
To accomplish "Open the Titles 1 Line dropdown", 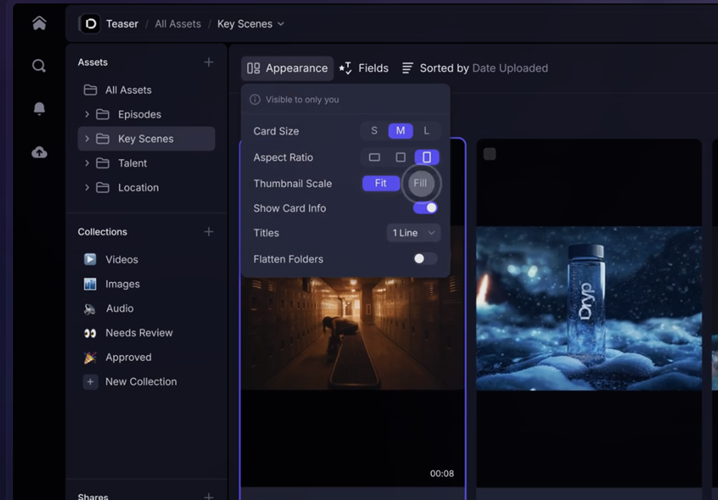I will (413, 233).
